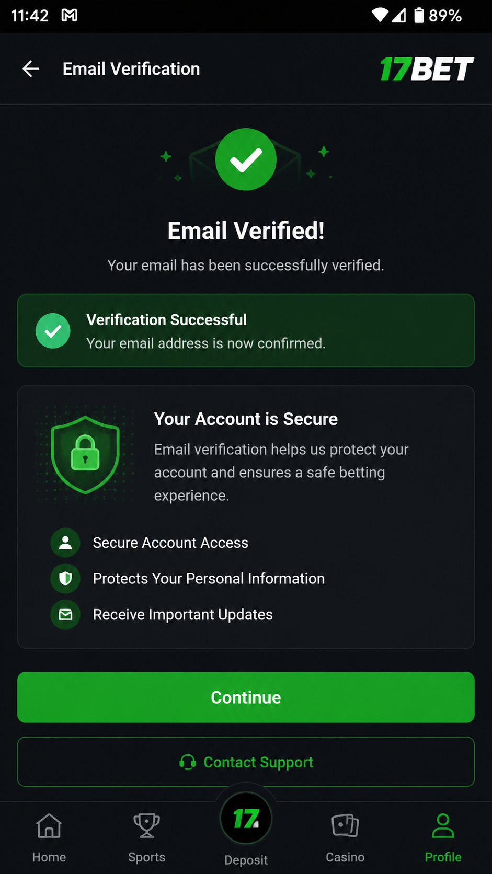This screenshot has width=492, height=874.
Task: Tap the headset icon on Contact Support
Action: (188, 762)
